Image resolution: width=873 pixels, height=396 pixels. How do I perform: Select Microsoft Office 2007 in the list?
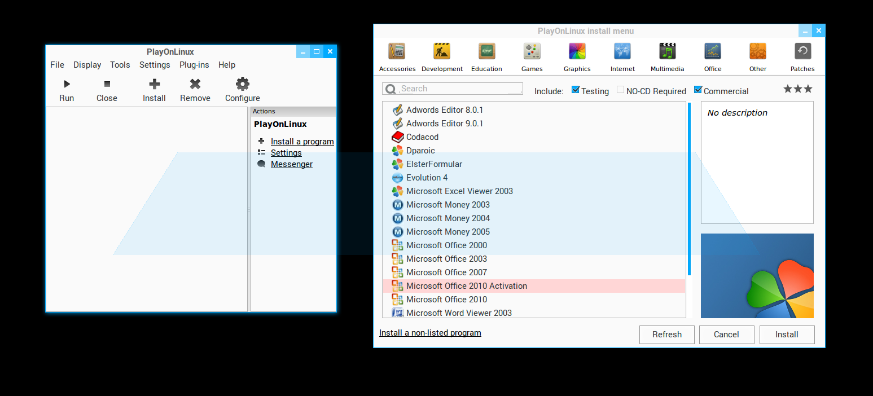446,272
